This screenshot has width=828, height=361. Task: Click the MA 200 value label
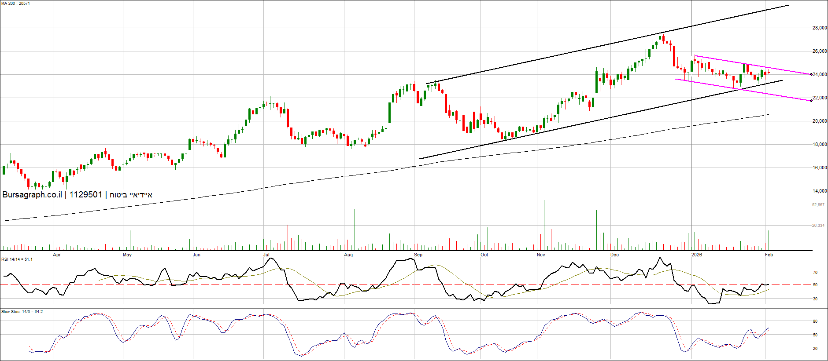tap(15, 4)
